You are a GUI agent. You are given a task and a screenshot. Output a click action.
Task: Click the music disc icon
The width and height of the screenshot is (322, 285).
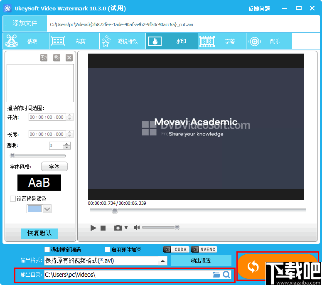pyautogui.click(x=255, y=42)
